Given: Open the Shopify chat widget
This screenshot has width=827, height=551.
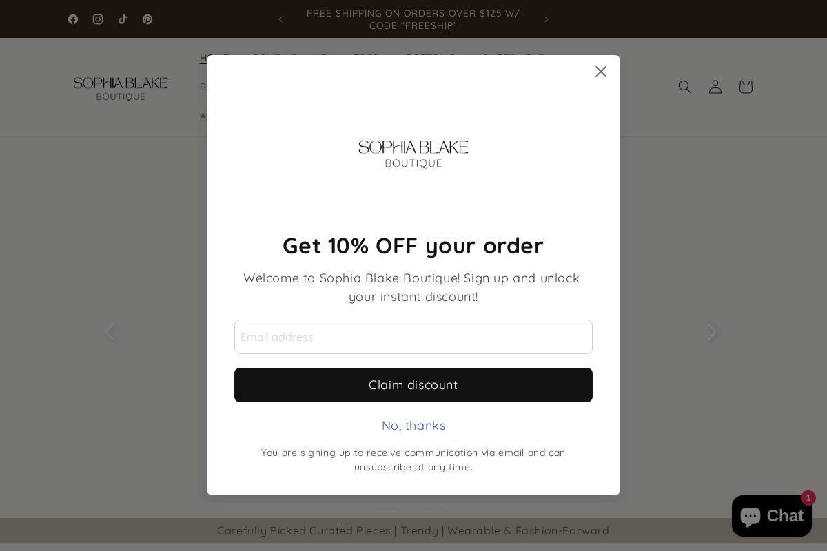Looking at the screenshot, I should [771, 516].
